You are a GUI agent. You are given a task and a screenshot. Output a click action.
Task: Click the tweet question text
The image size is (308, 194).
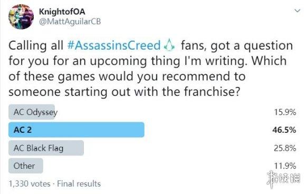pyautogui.click(x=151, y=69)
